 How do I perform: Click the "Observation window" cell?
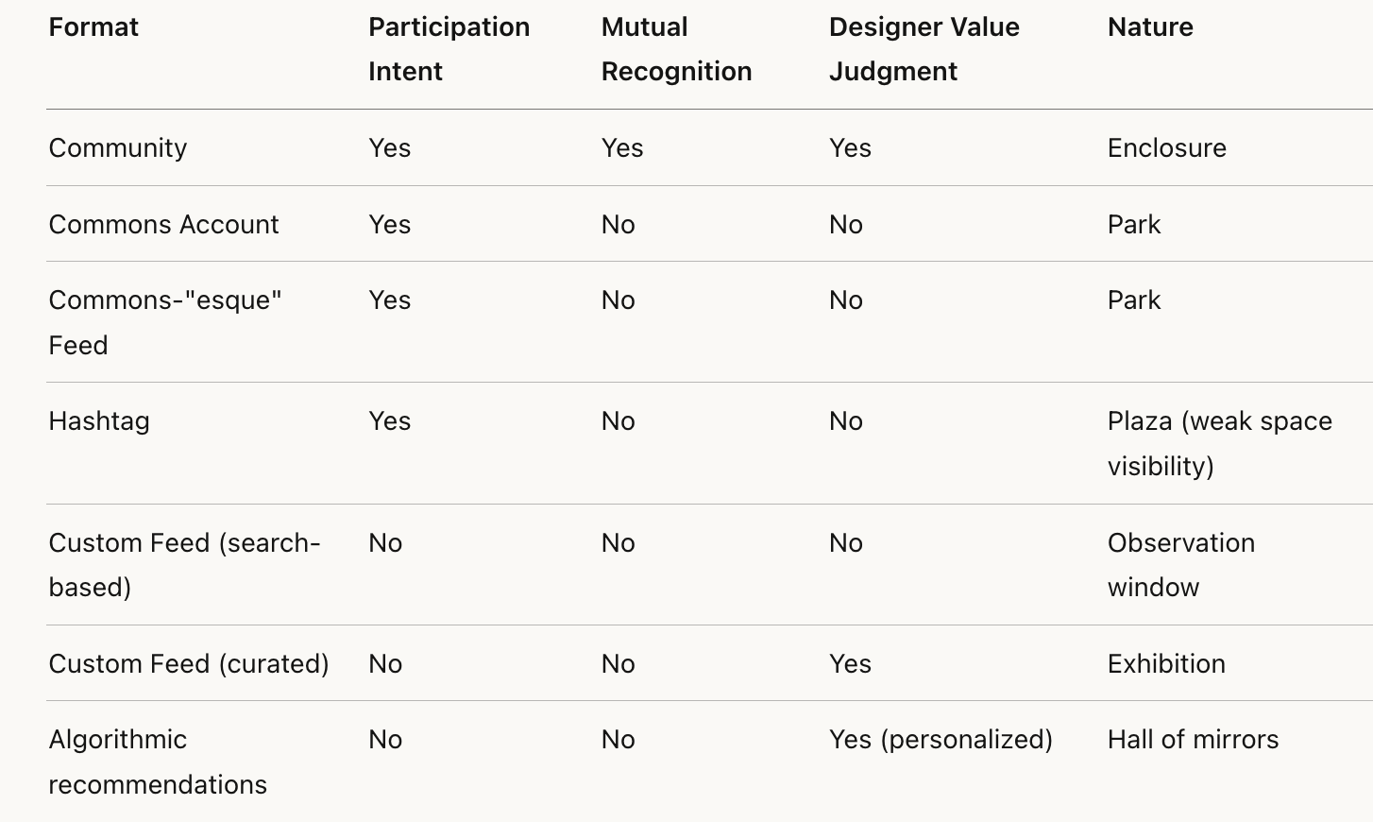point(1180,565)
